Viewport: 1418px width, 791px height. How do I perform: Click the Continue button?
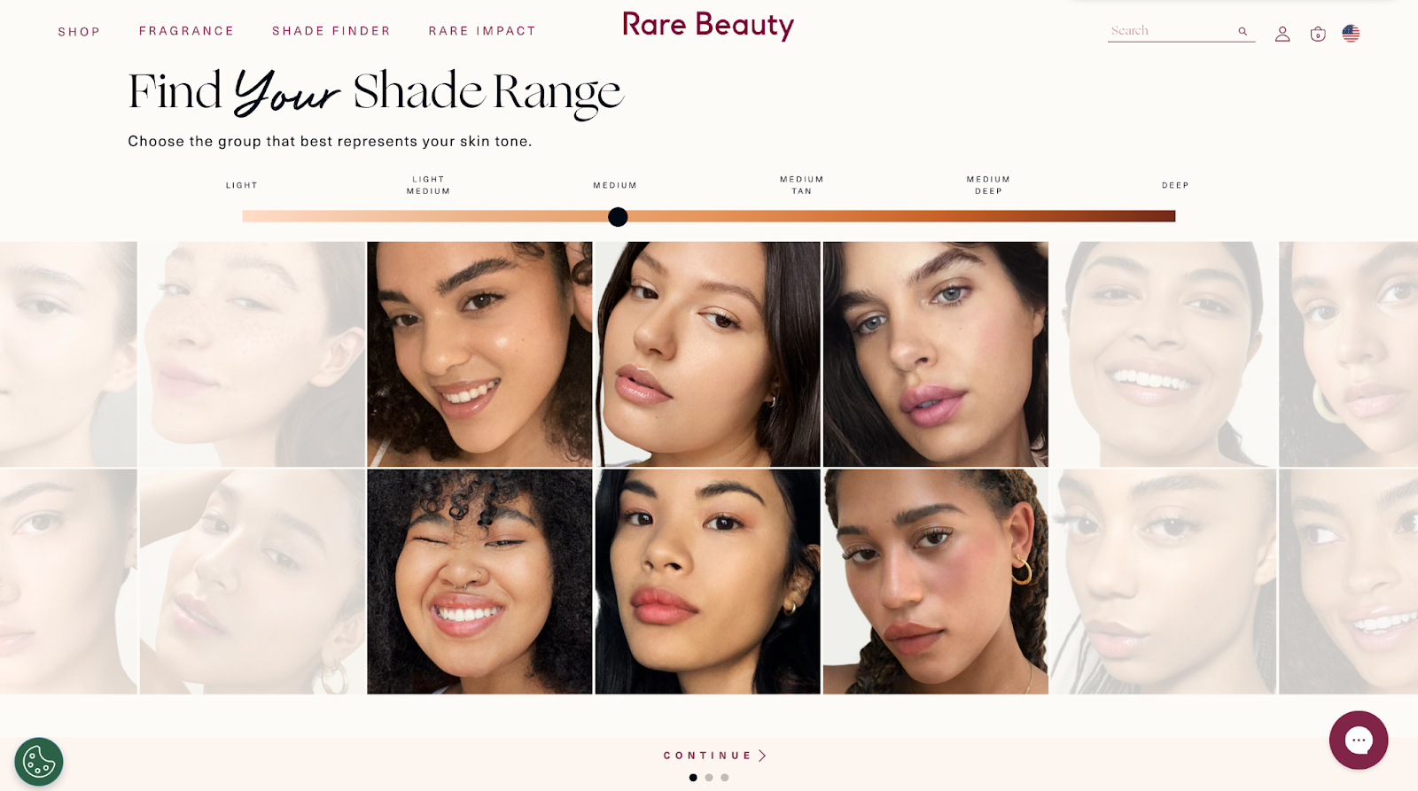coord(715,756)
